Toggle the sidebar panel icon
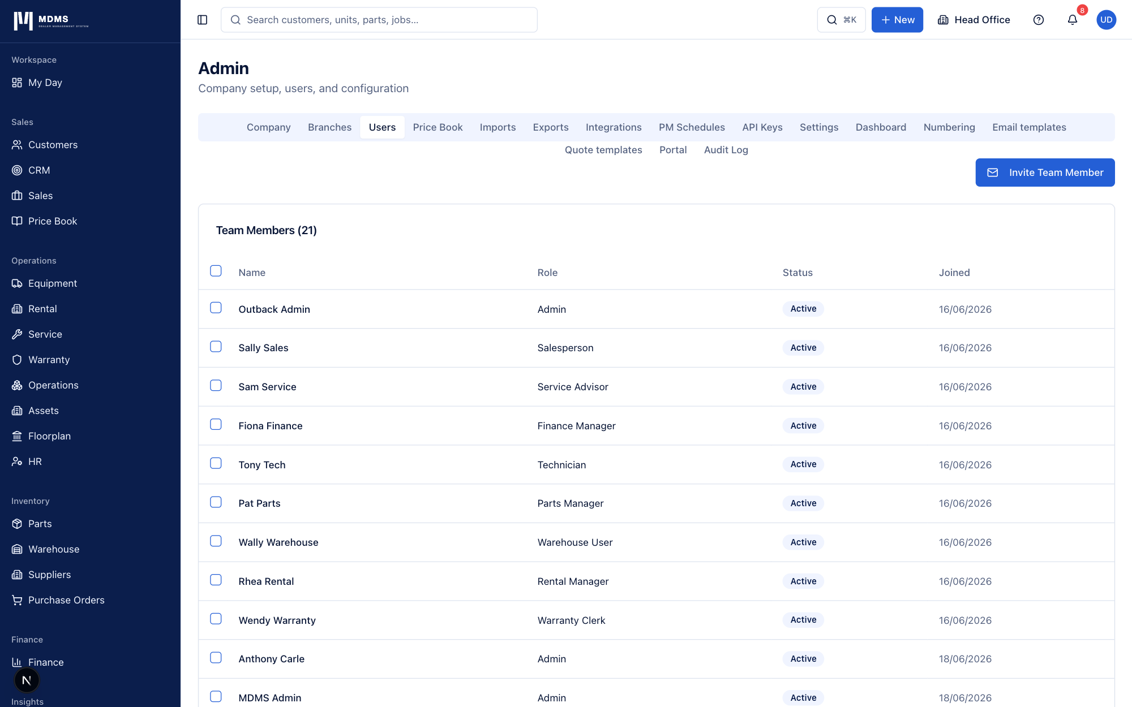The width and height of the screenshot is (1132, 707). point(202,20)
